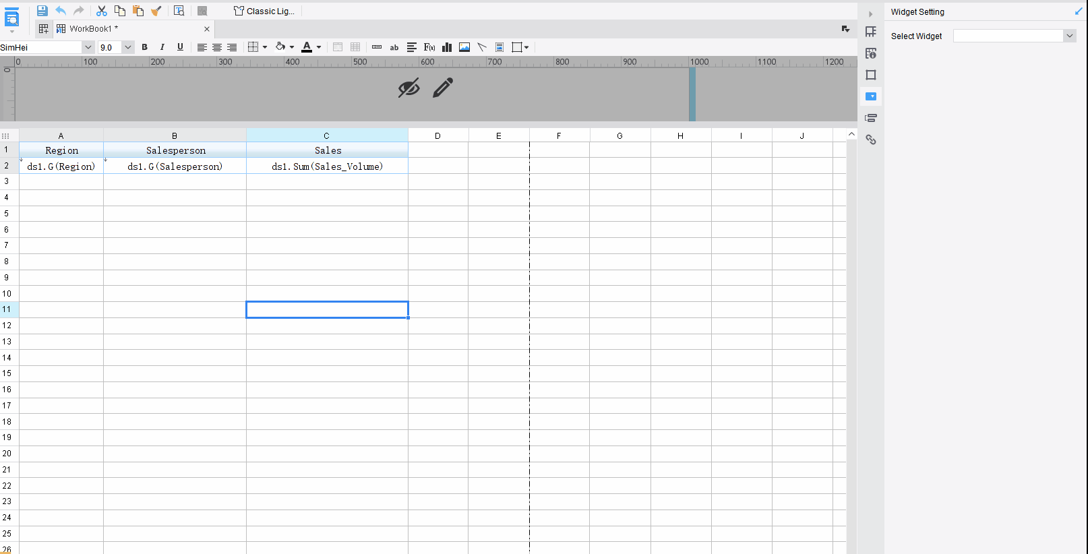Edit parameter pane with the pencil icon

click(443, 88)
